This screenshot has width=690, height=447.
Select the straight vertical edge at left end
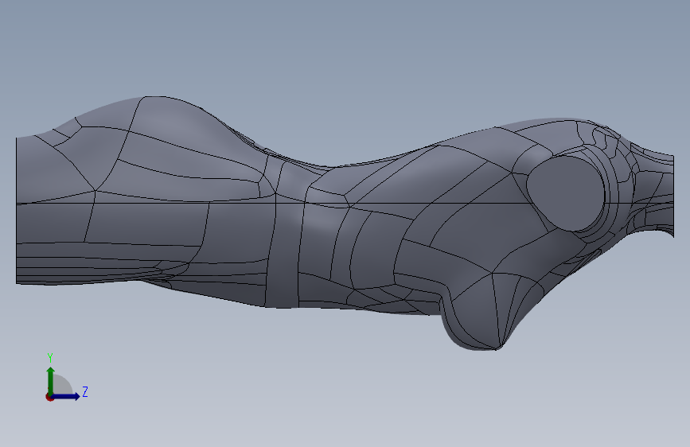pos(16,210)
